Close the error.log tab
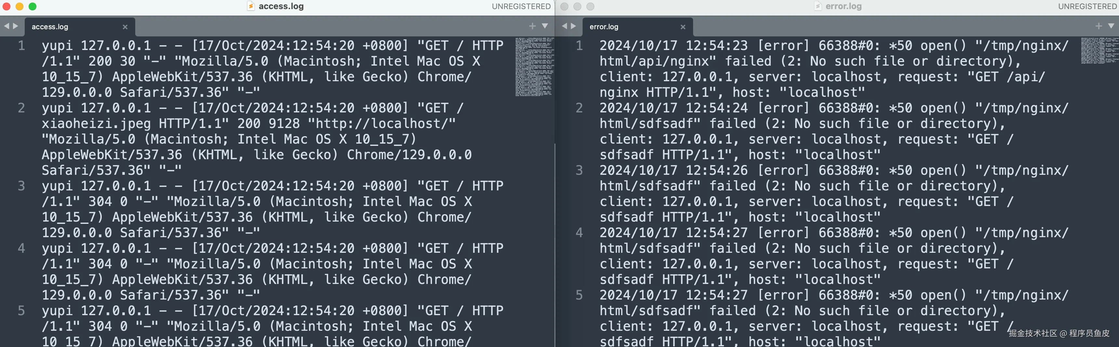Image resolution: width=1119 pixels, height=347 pixels. pyautogui.click(x=683, y=27)
